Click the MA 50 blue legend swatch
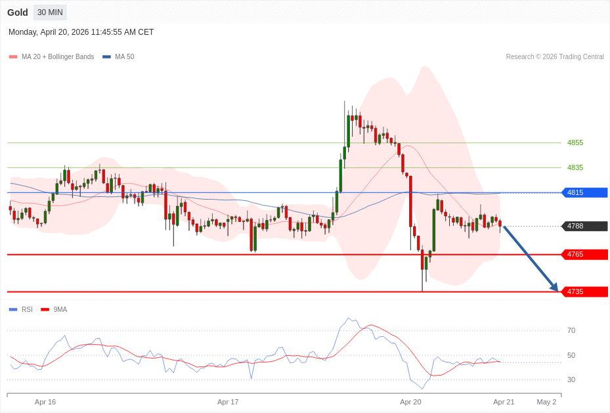610x413 pixels. (x=106, y=57)
